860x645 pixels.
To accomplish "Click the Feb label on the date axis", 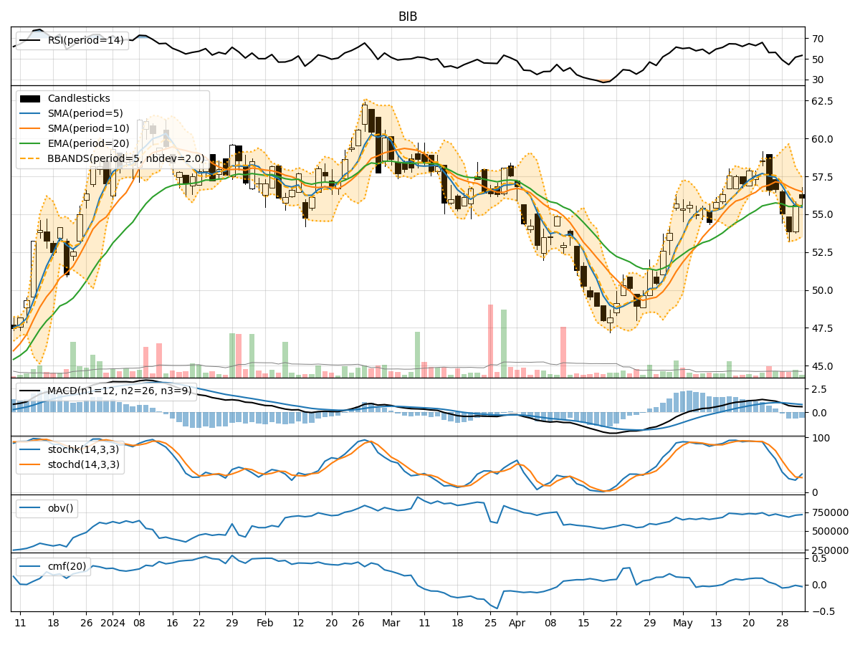I will click(264, 623).
